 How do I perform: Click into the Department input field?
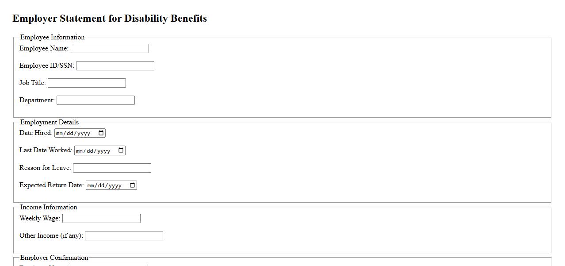pos(95,100)
